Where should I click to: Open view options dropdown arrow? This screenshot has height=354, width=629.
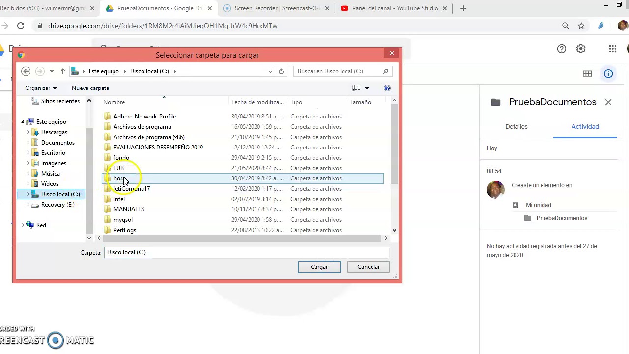coord(367,88)
